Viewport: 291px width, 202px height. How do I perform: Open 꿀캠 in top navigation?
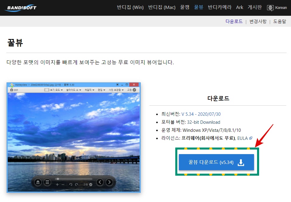pyautogui.click(x=185, y=7)
